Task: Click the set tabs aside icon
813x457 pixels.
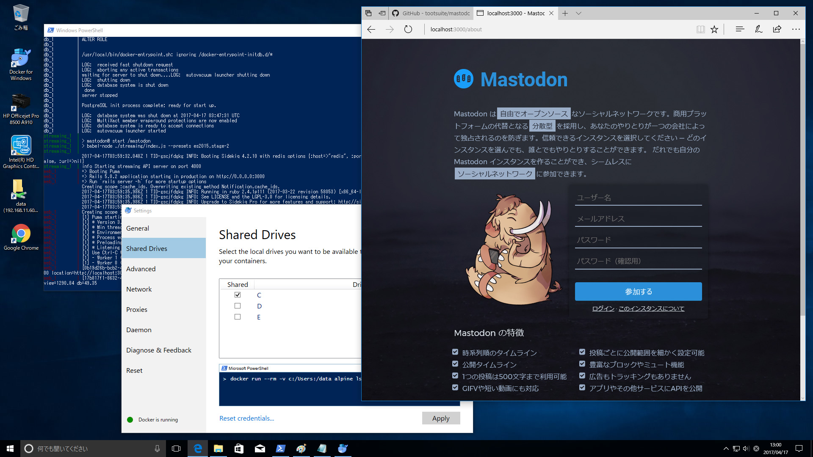Action: click(x=382, y=13)
